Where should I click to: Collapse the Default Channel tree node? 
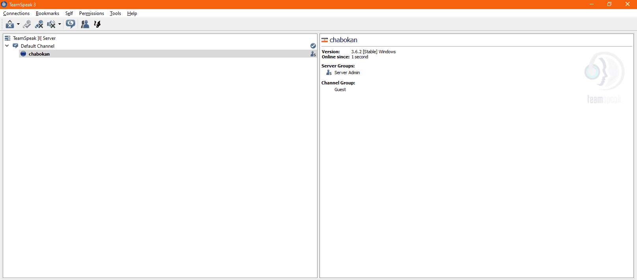pos(7,46)
